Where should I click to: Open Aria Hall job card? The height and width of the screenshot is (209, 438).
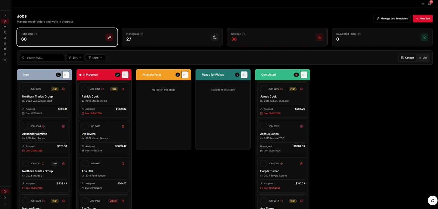[x=104, y=175]
